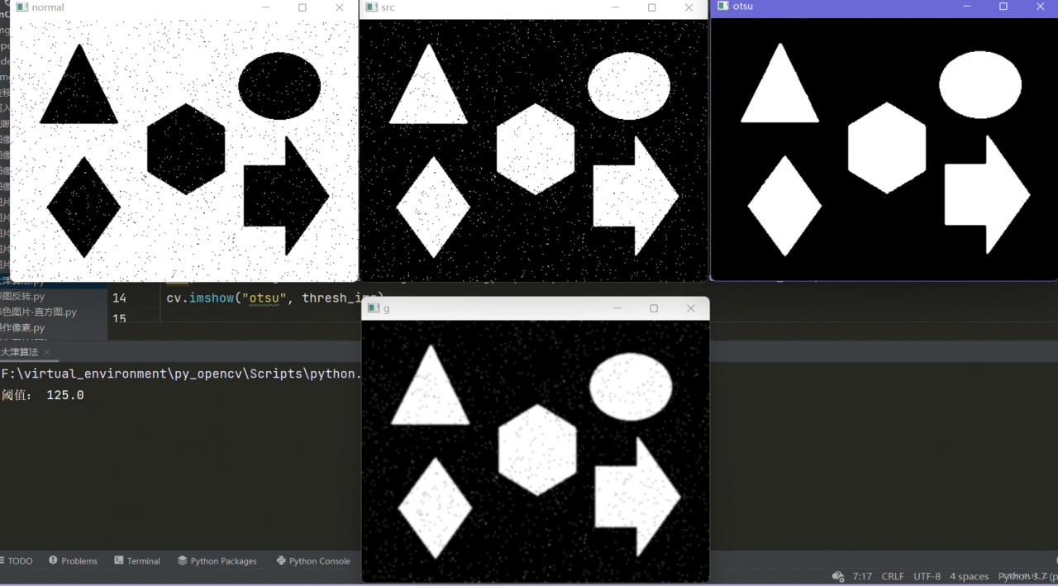Maximize the src image window
The width and height of the screenshot is (1058, 586).
[651, 7]
